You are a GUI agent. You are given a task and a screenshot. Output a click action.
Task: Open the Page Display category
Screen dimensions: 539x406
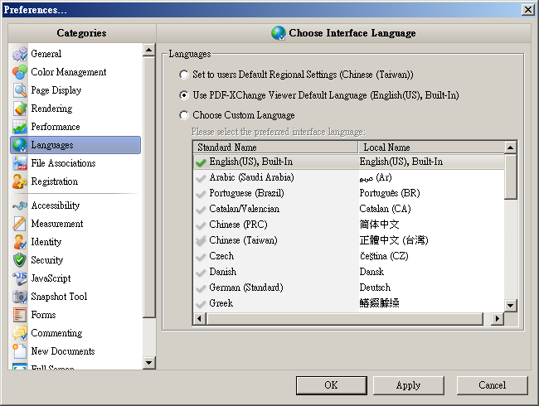75,90
